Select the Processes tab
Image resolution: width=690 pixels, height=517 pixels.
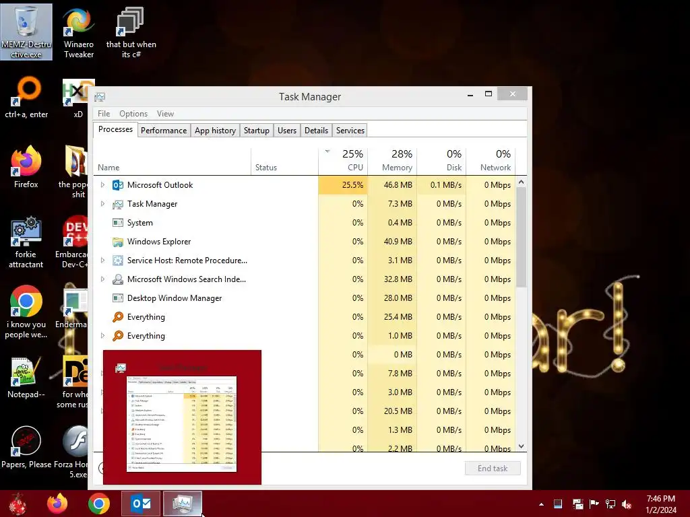(x=115, y=129)
